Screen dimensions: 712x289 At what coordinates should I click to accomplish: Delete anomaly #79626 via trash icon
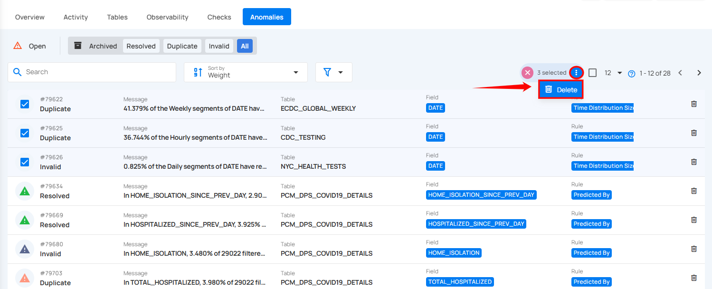(x=693, y=162)
